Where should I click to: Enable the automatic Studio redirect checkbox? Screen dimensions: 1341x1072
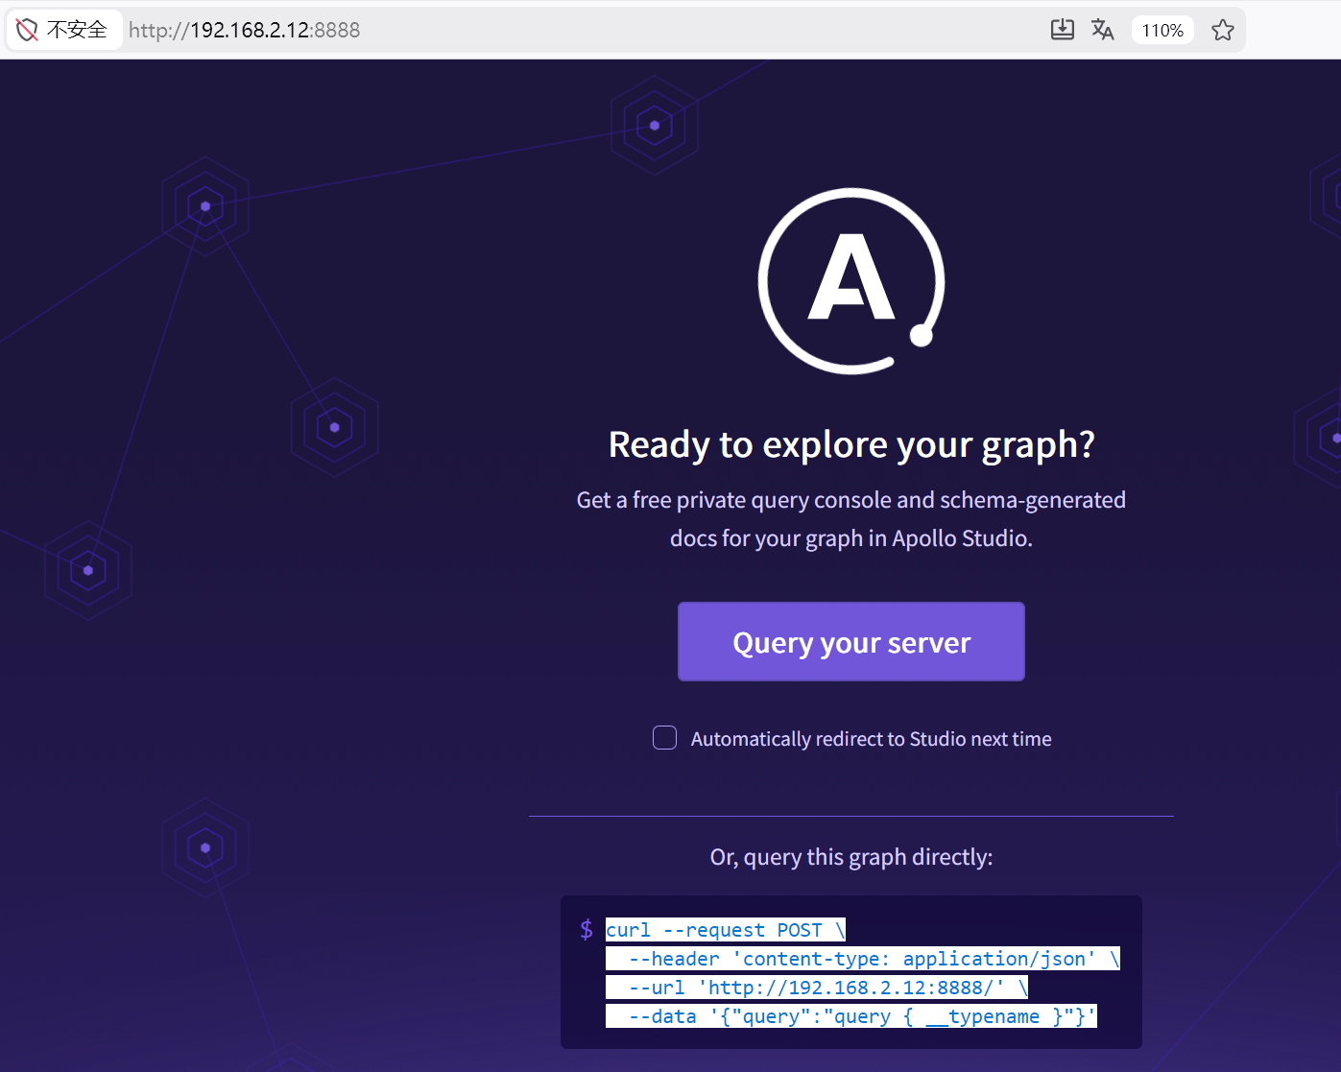click(664, 738)
